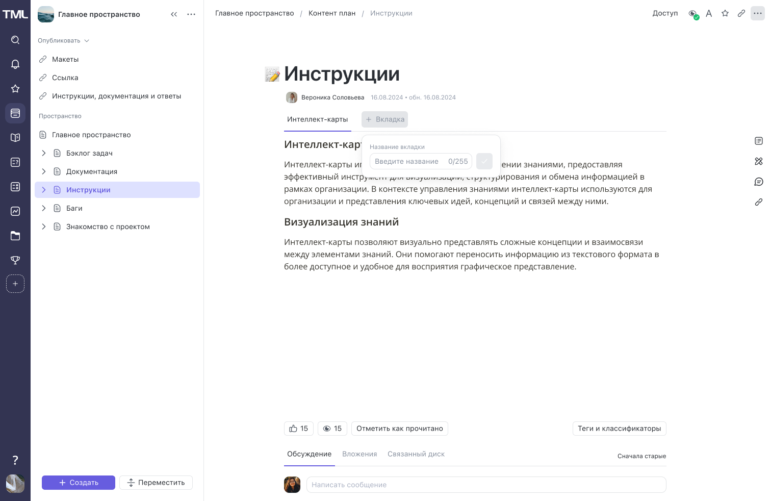771x501 pixels.
Task: Open Теги и классификаторы button
Action: click(x=619, y=429)
